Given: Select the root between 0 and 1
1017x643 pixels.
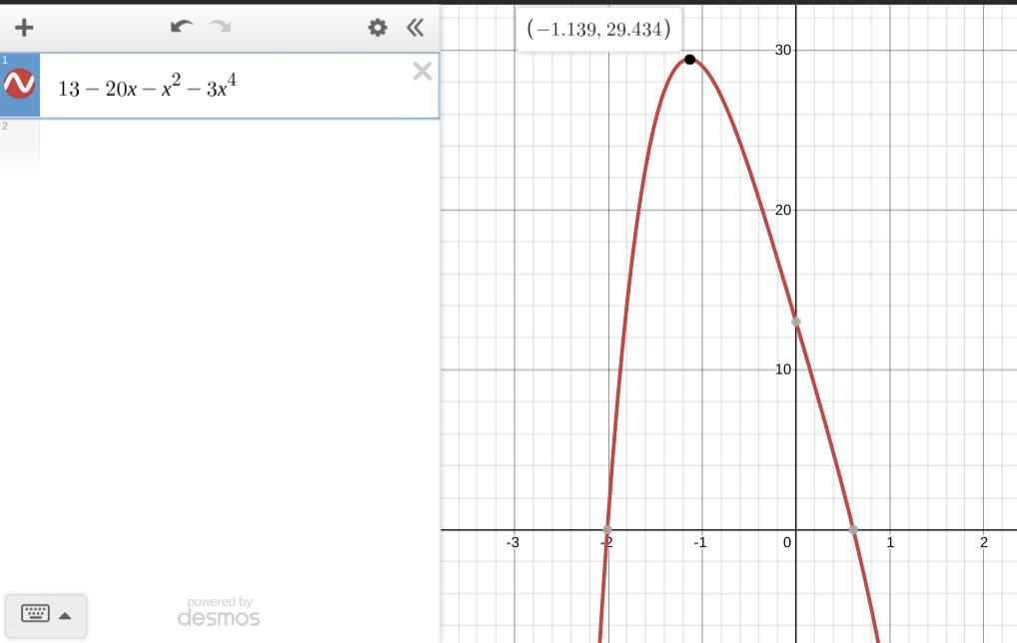Looking at the screenshot, I should [853, 529].
